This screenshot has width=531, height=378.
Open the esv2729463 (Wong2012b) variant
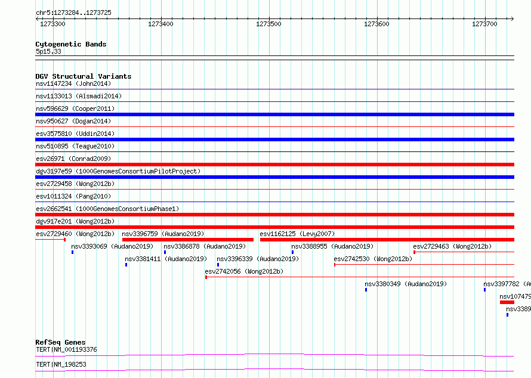(x=452, y=246)
